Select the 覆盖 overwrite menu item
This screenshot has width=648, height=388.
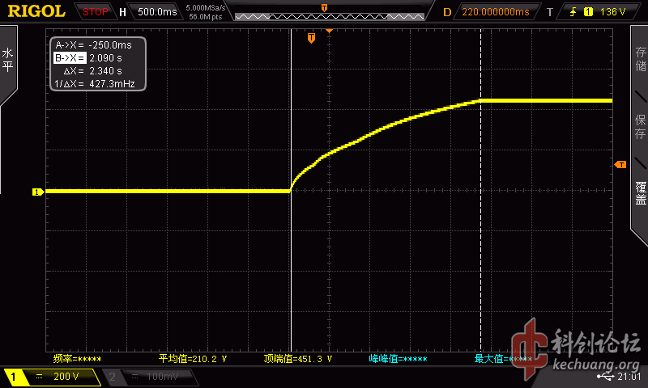640,192
